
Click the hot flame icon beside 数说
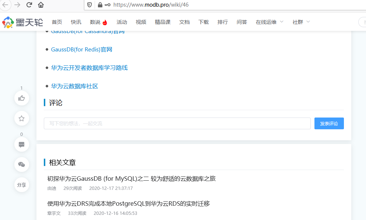[x=105, y=22]
